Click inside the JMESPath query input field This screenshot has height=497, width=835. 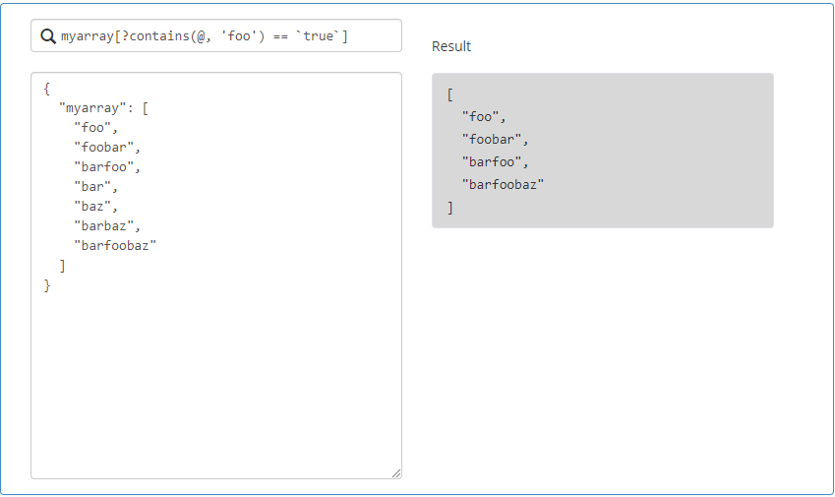point(216,35)
